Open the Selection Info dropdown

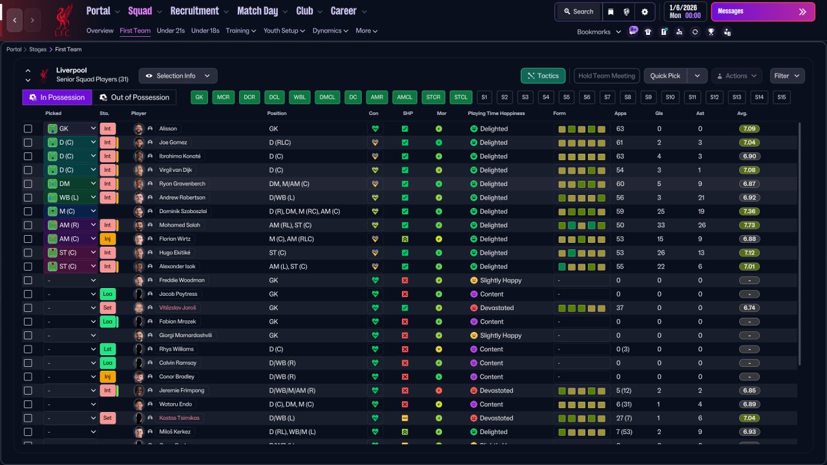point(178,76)
